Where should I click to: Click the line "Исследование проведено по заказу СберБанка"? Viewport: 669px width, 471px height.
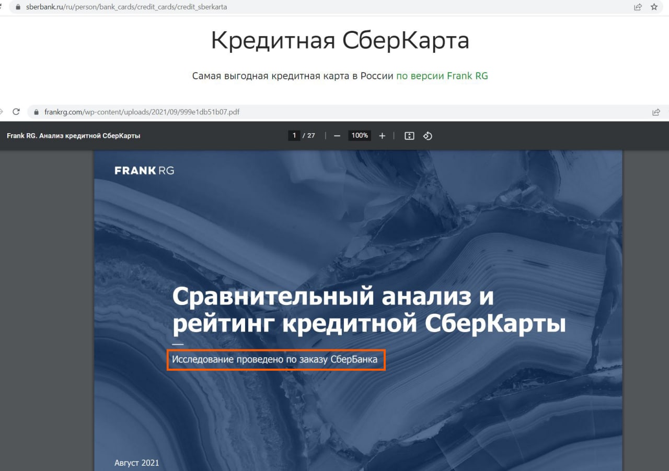coord(275,360)
